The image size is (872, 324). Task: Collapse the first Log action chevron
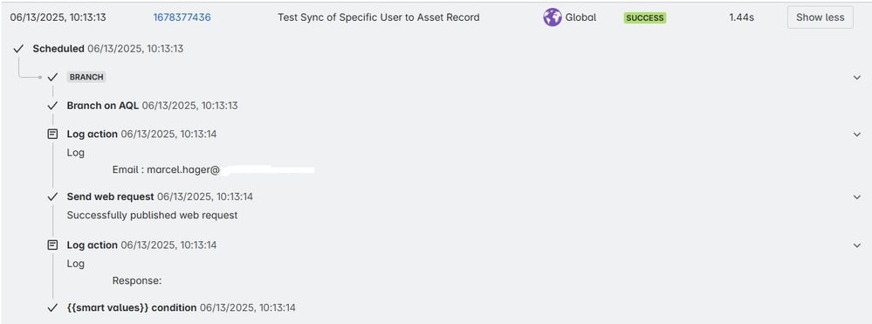(857, 134)
